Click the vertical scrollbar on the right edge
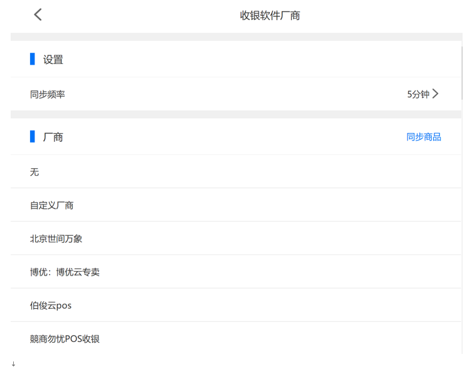The height and width of the screenshot is (374, 467). pyautogui.click(x=462, y=73)
